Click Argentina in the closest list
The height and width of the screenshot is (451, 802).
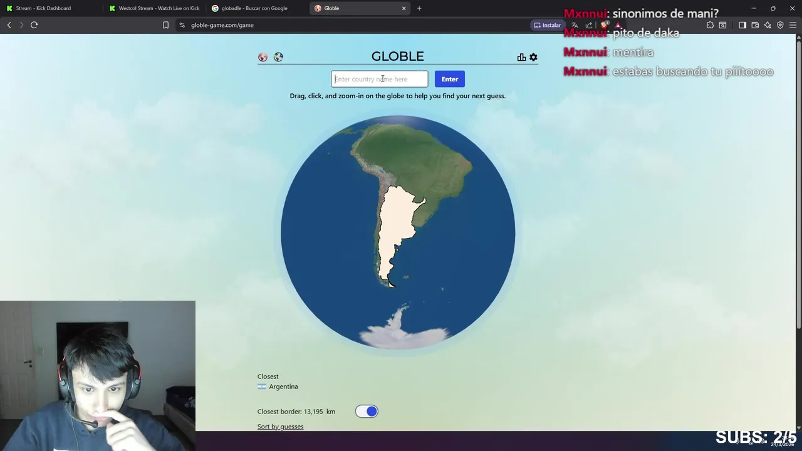click(x=278, y=386)
